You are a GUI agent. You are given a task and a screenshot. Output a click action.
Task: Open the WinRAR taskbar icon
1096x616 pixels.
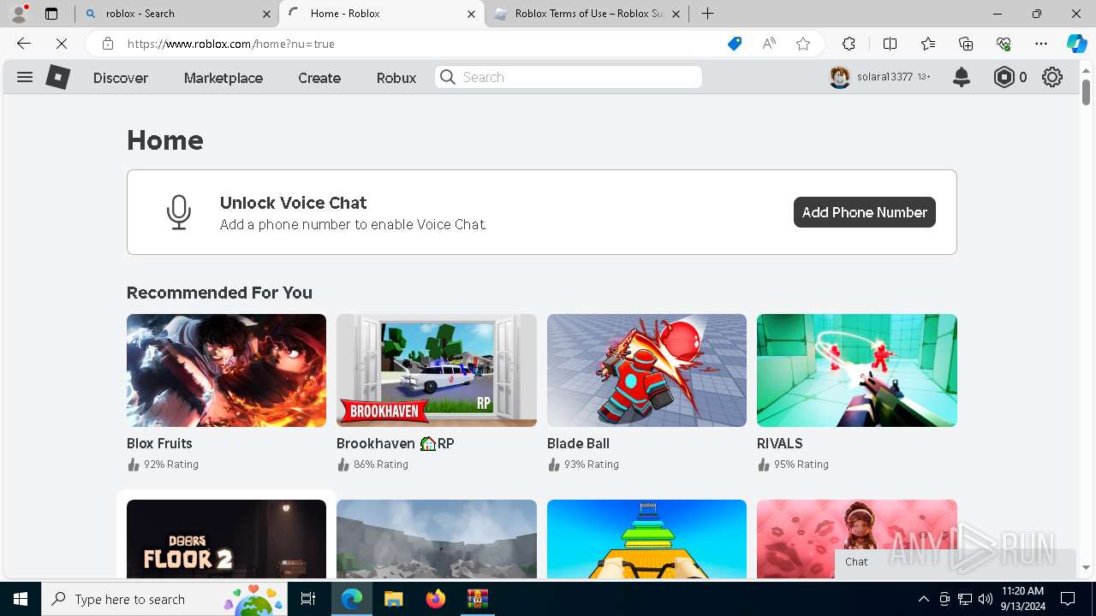point(477,599)
